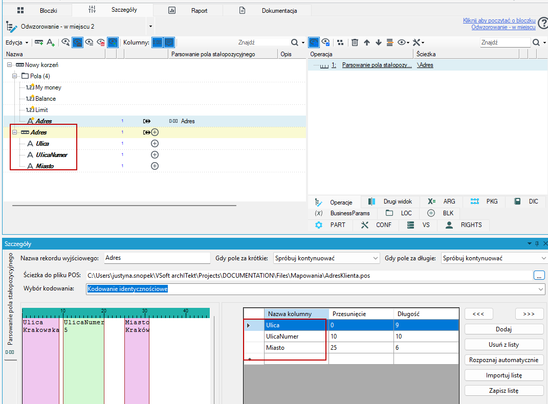Click the 'Rozpoznaj automatycznie' button
The height and width of the screenshot is (404, 548).
tap(503, 360)
